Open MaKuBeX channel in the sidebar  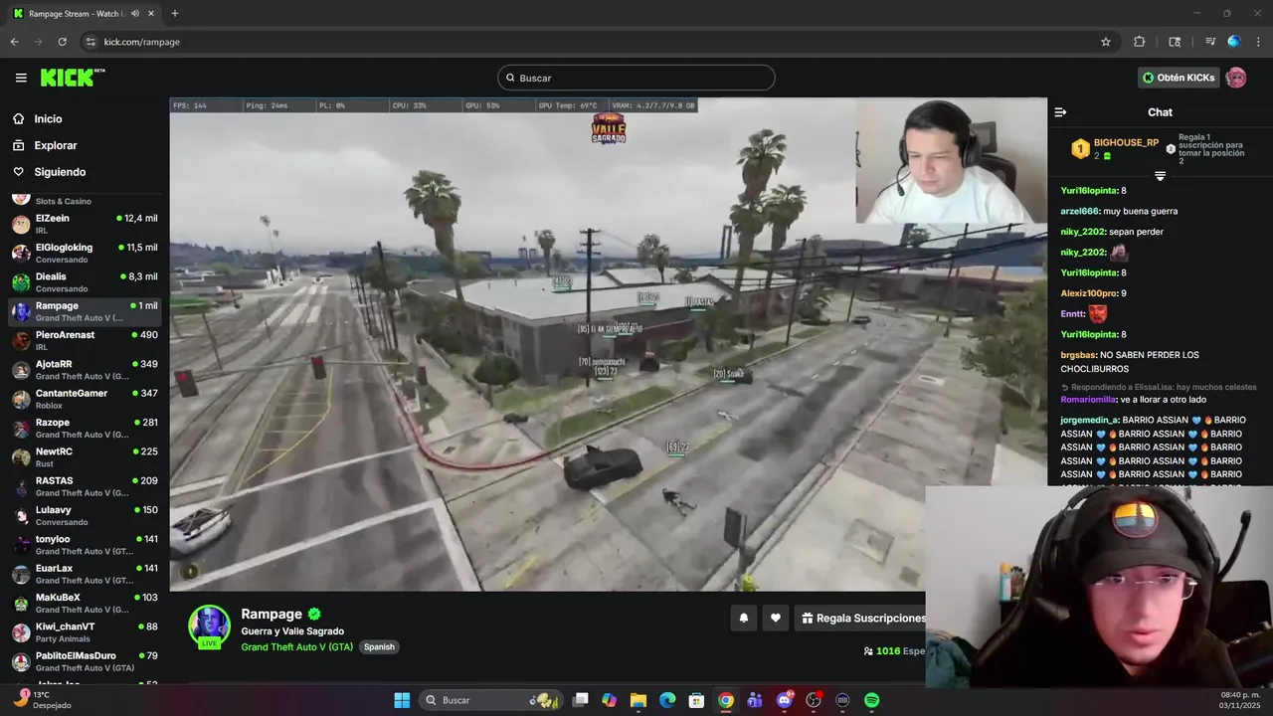(x=84, y=603)
